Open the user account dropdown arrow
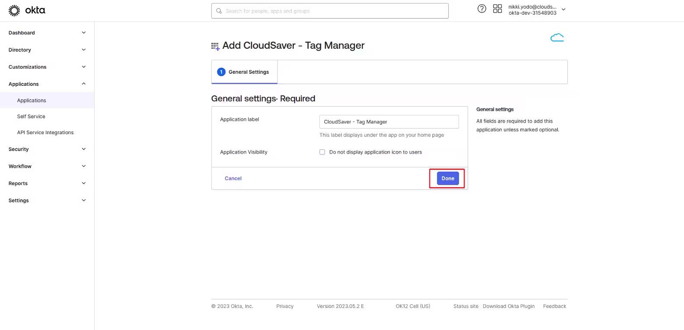The image size is (684, 330). [564, 9]
